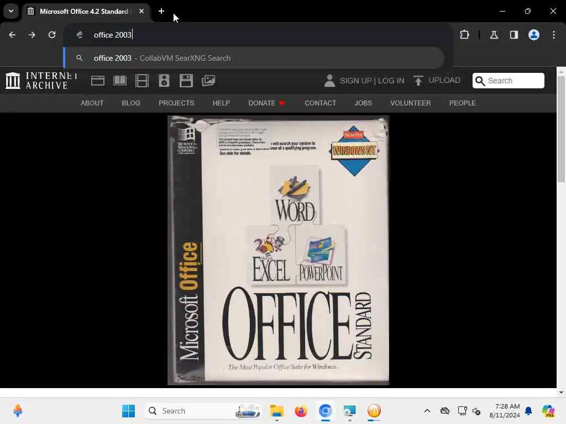Switch to the Chromium browser taskbar icon
Viewport: 566px width, 424px height.
click(x=325, y=411)
